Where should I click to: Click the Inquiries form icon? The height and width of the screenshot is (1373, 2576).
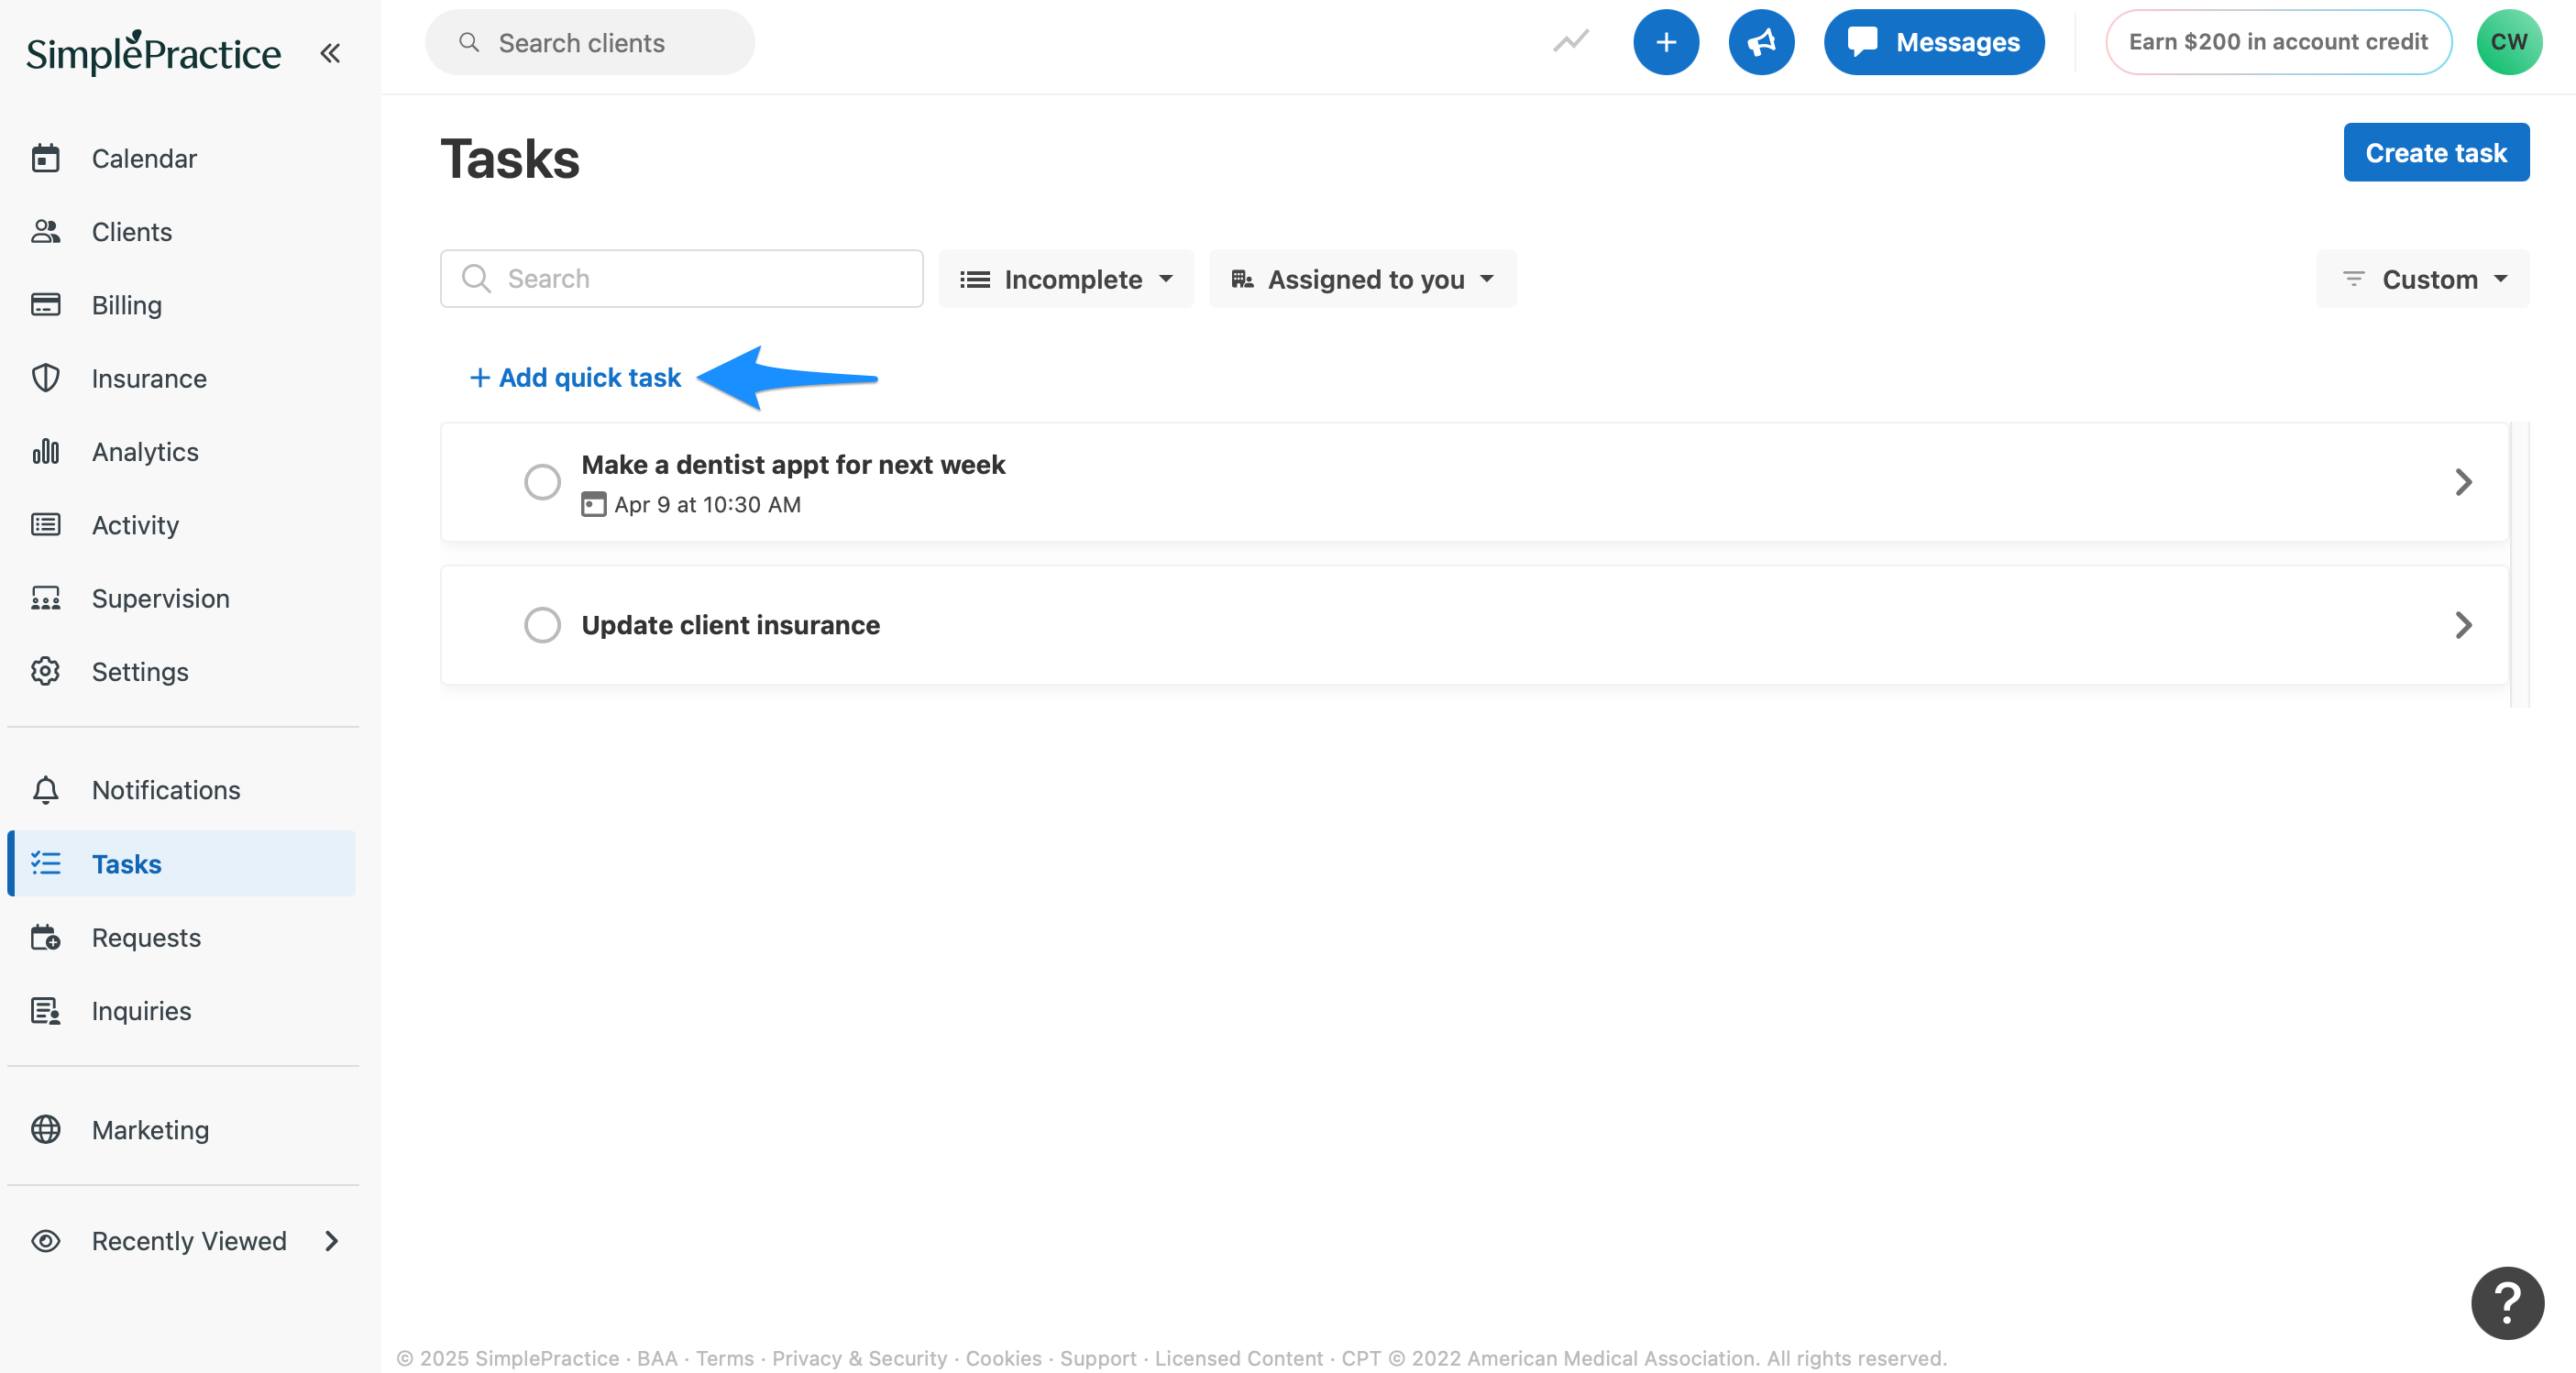46,1011
